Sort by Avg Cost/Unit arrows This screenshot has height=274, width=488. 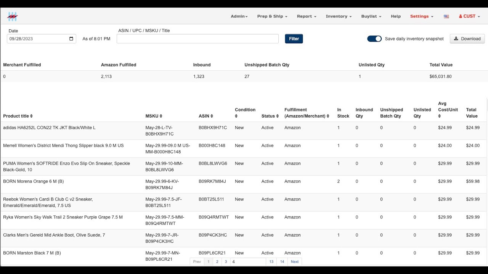coord(439,116)
